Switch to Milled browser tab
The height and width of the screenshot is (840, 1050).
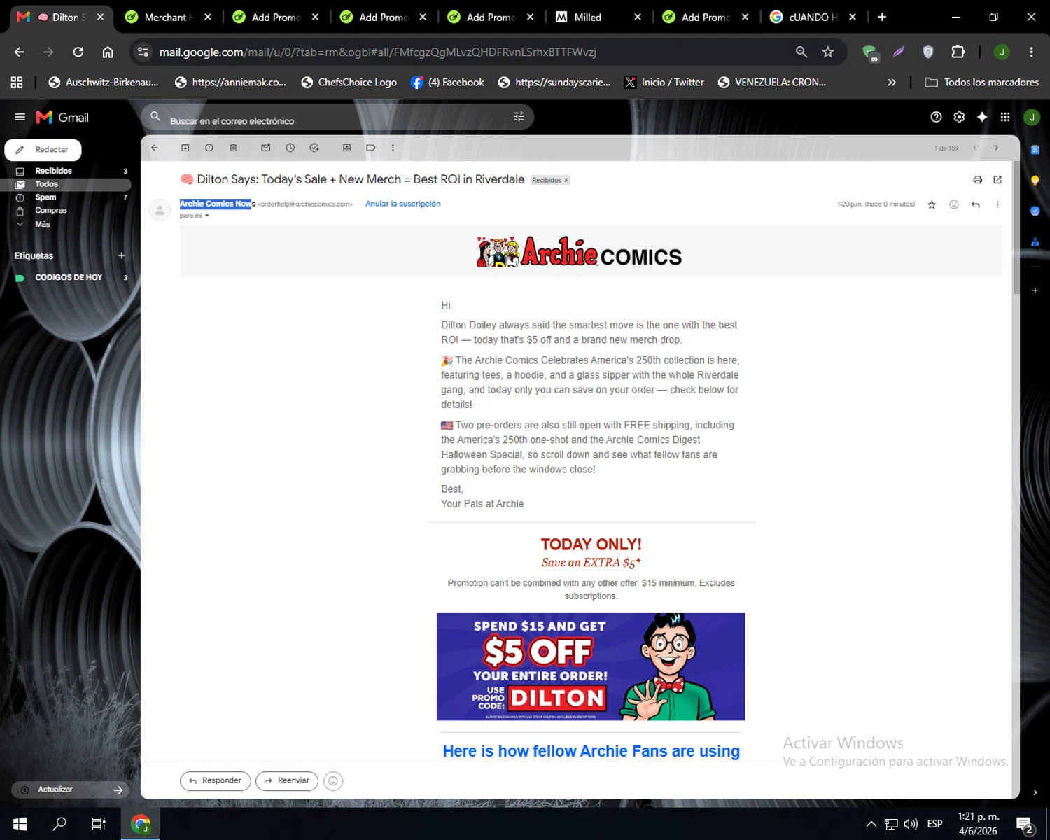[x=598, y=17]
